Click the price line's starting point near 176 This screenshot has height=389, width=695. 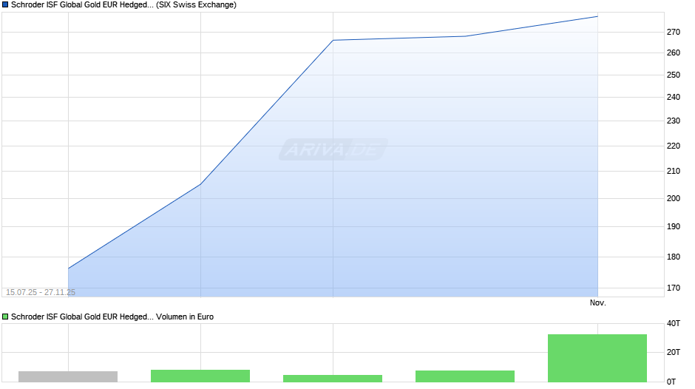click(68, 268)
